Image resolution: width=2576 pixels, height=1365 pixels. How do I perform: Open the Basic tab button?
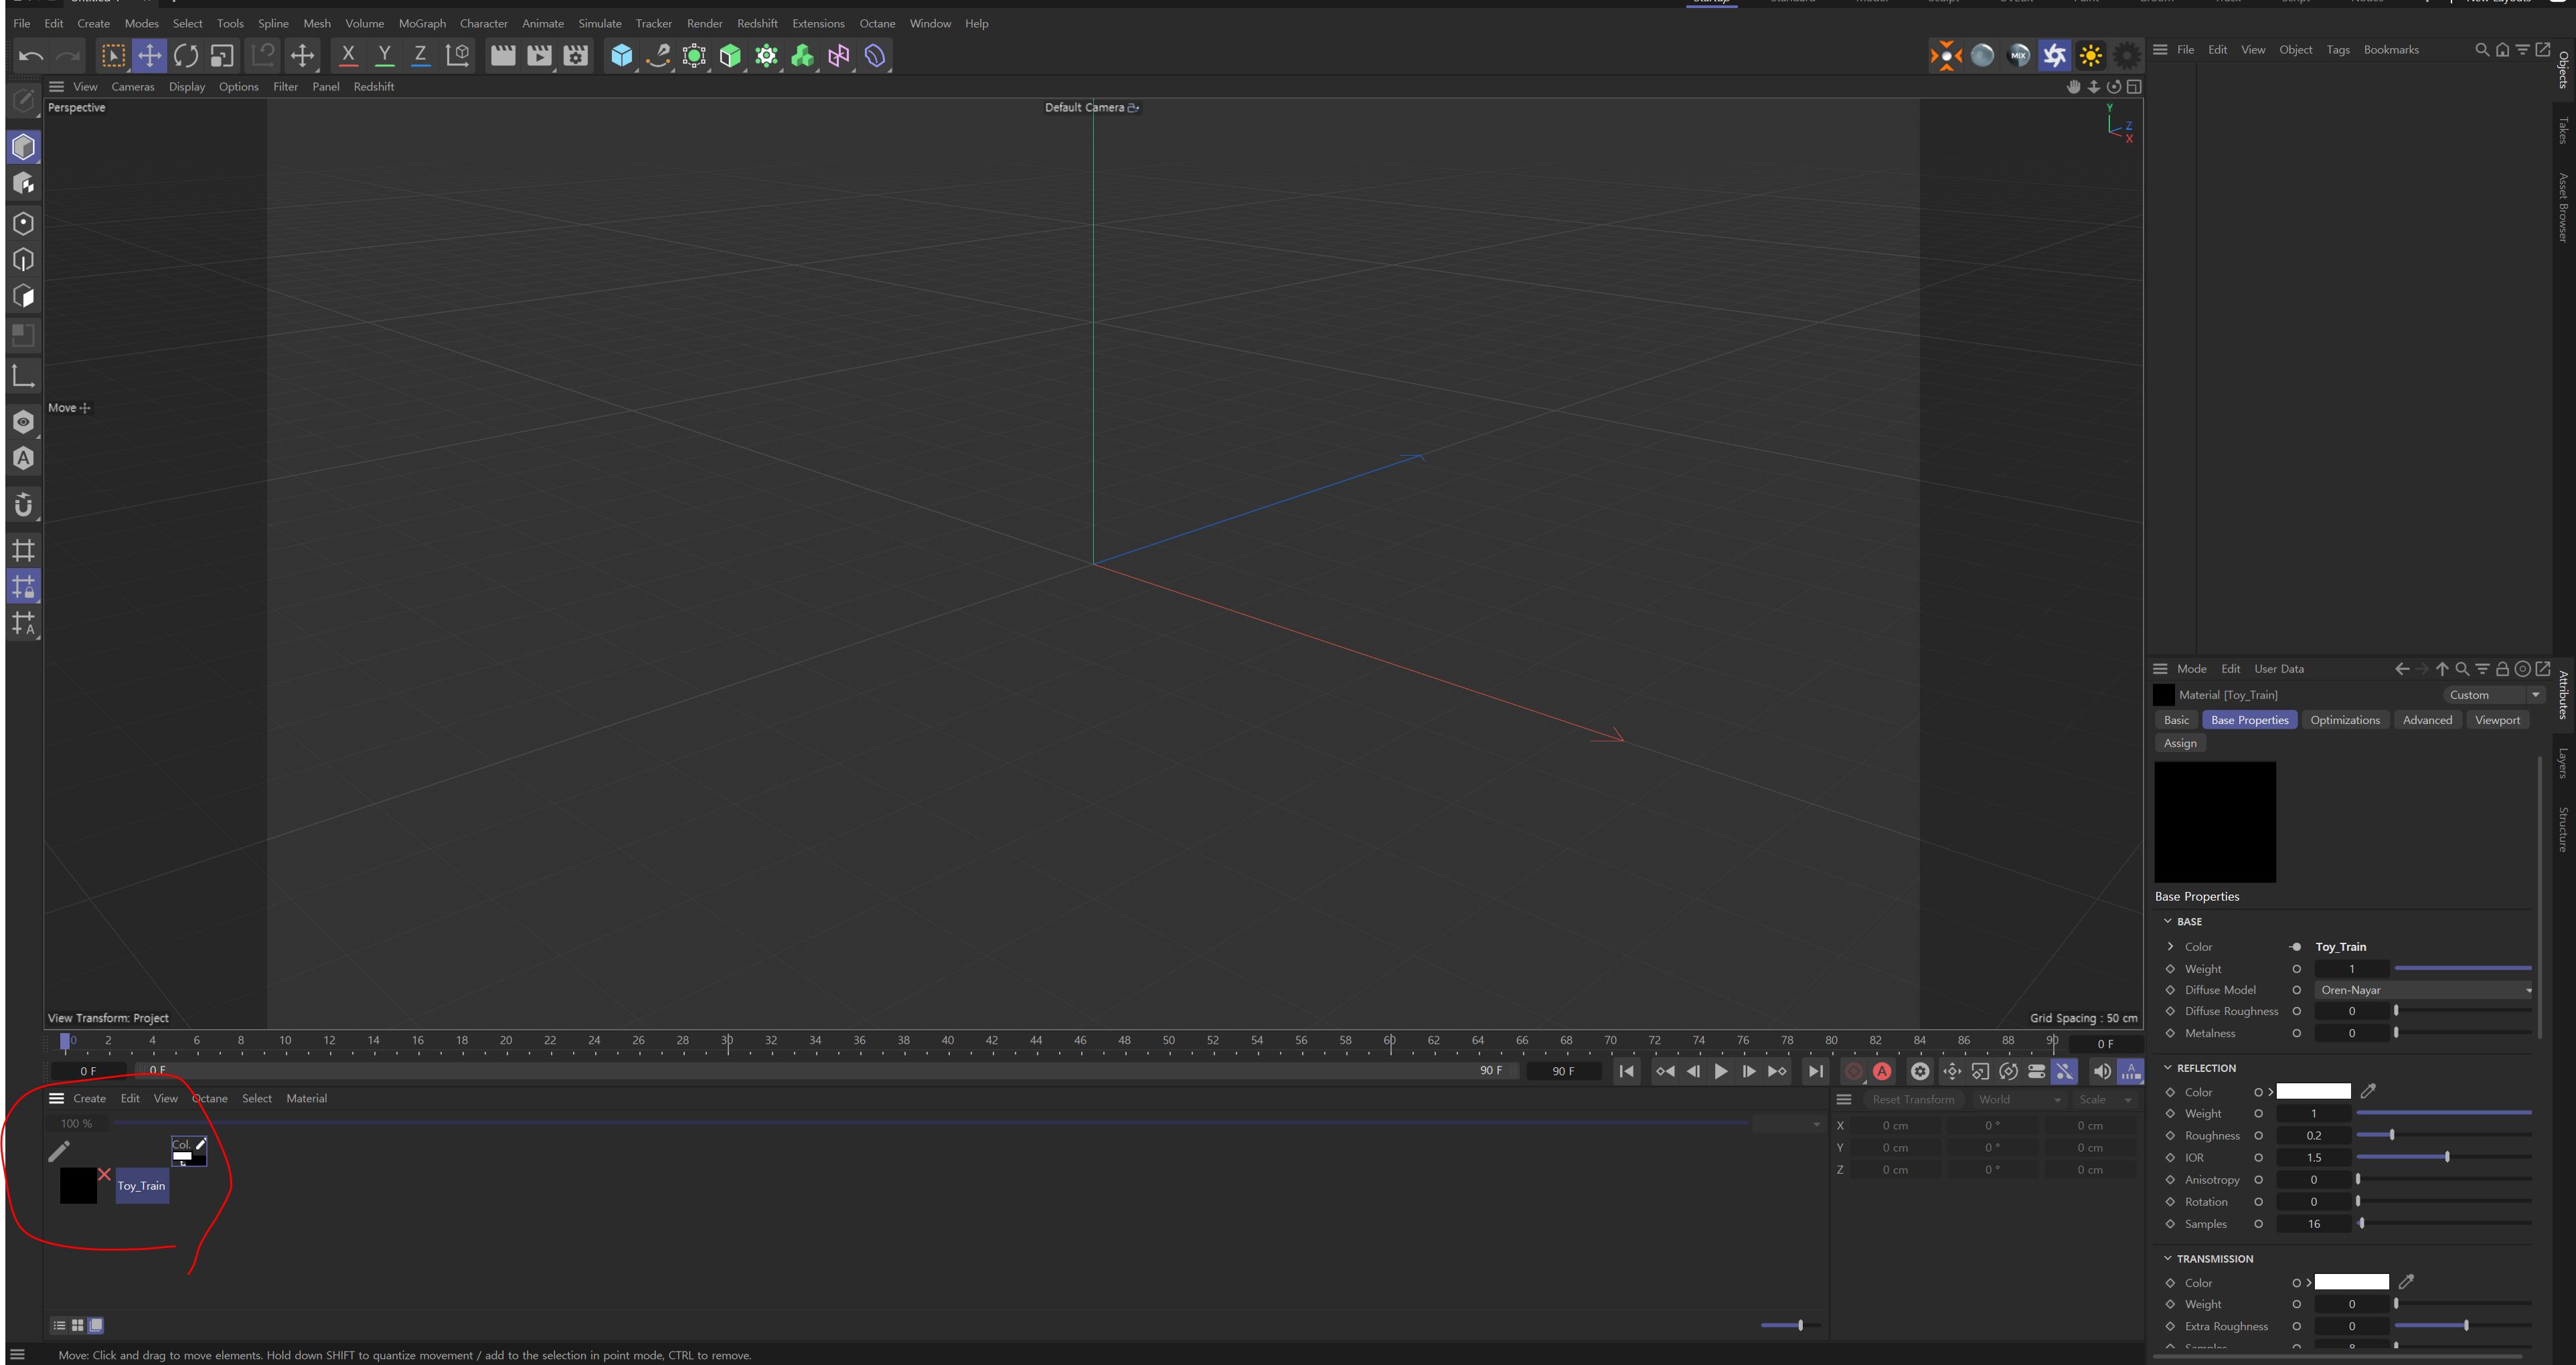(x=2176, y=721)
